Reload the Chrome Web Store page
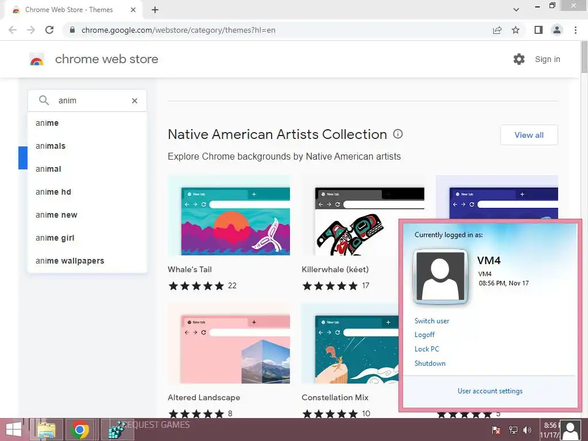588x441 pixels. click(x=49, y=30)
